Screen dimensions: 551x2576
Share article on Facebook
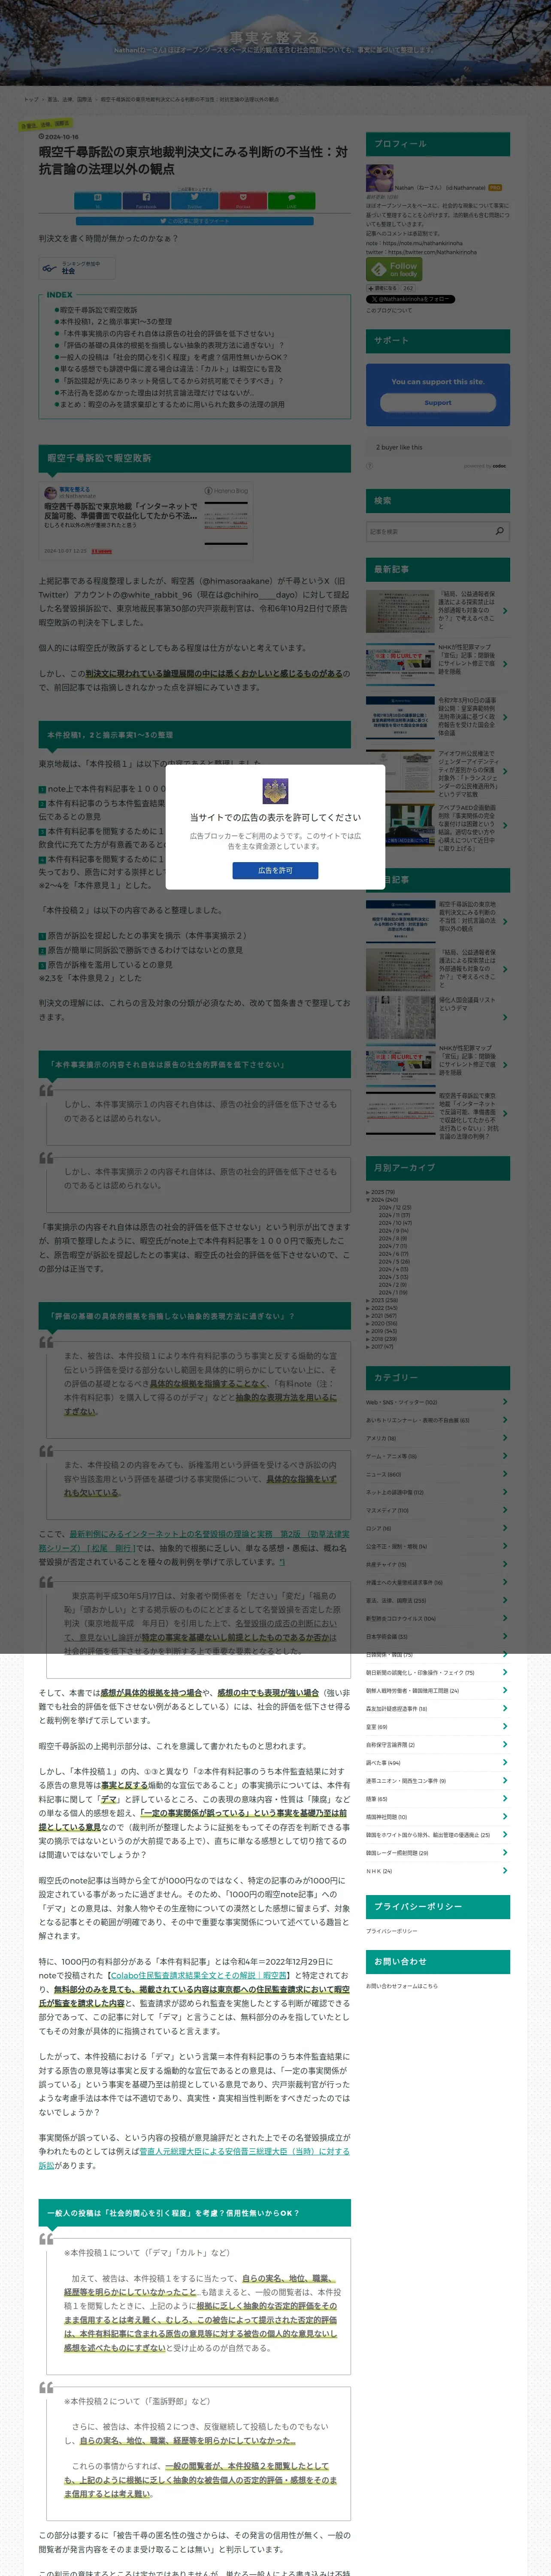[146, 201]
